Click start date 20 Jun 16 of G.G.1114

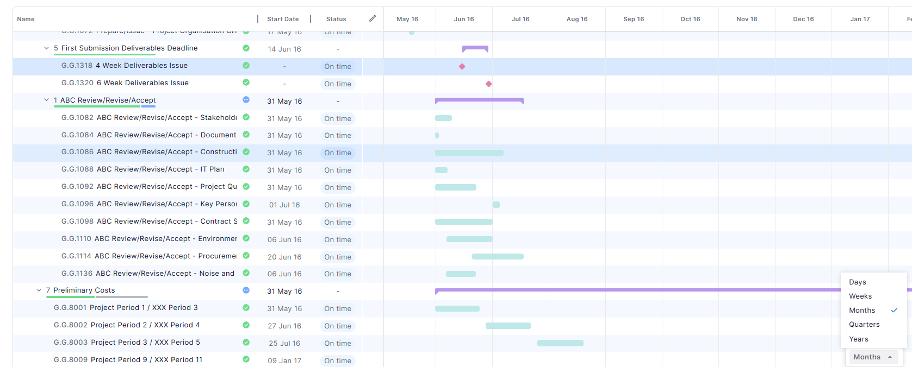tap(284, 257)
